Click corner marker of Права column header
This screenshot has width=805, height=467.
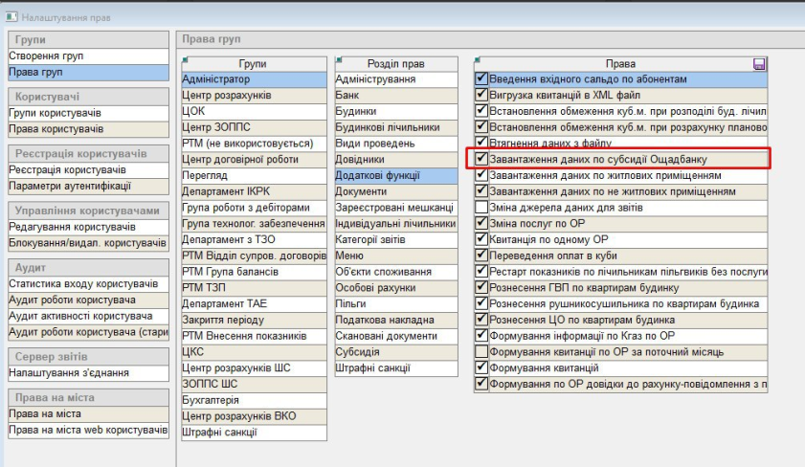pyautogui.click(x=478, y=59)
